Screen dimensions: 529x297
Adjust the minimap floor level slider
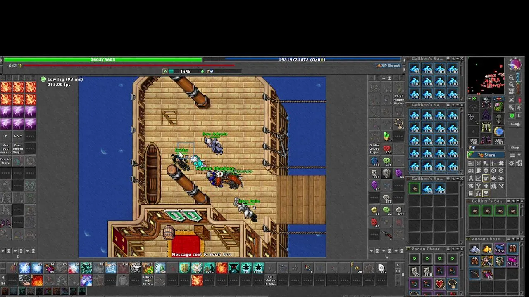pyautogui.click(x=518, y=83)
